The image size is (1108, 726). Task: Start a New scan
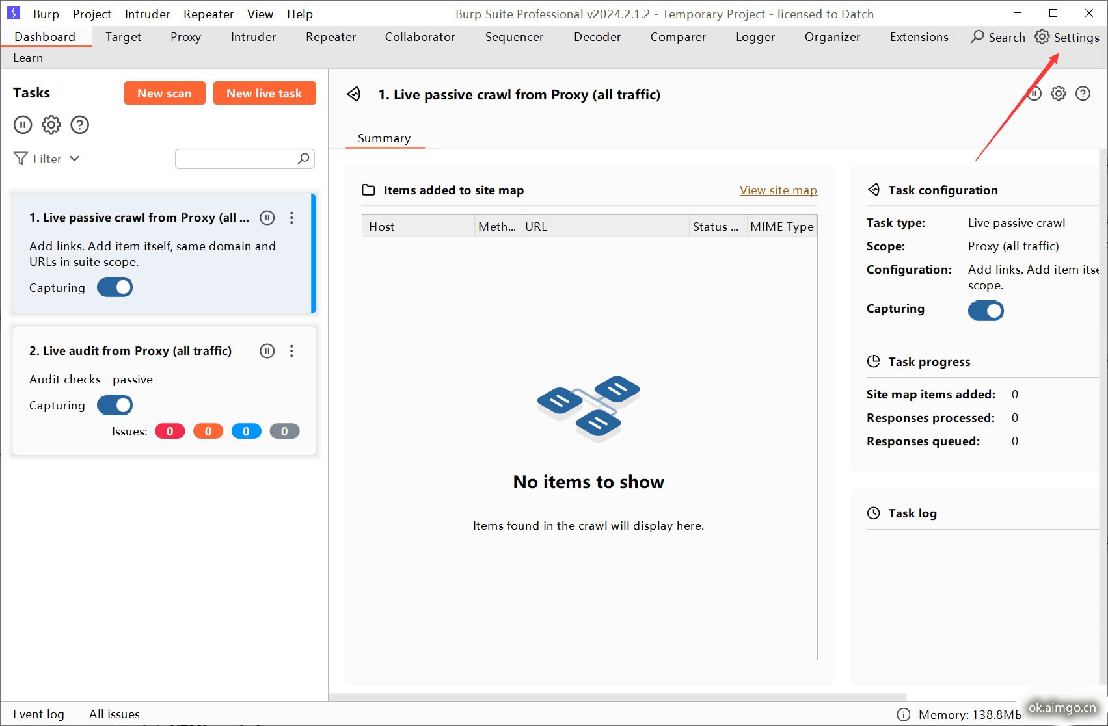click(x=165, y=93)
